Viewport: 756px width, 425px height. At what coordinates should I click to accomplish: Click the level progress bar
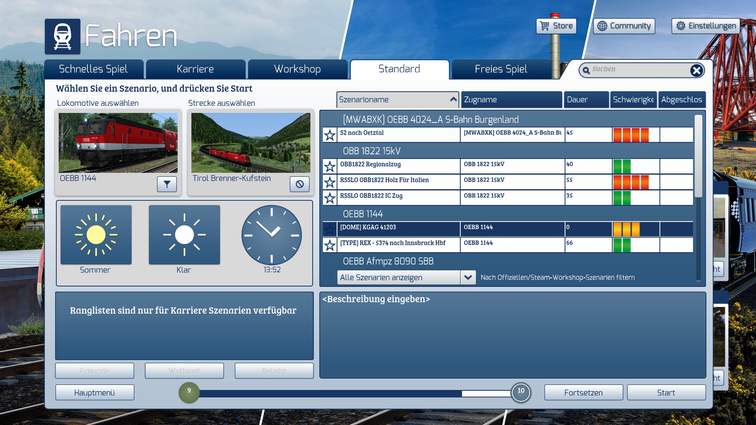(354, 394)
